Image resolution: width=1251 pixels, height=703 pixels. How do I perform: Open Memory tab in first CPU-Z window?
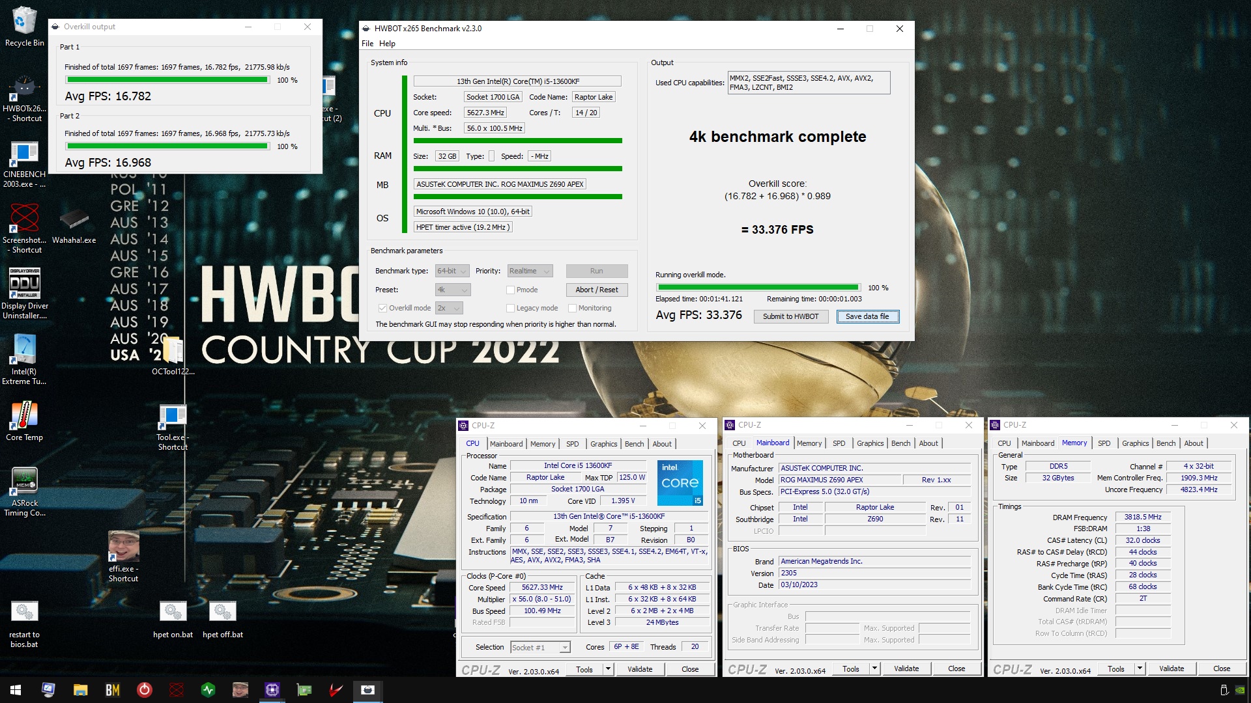[x=542, y=444]
